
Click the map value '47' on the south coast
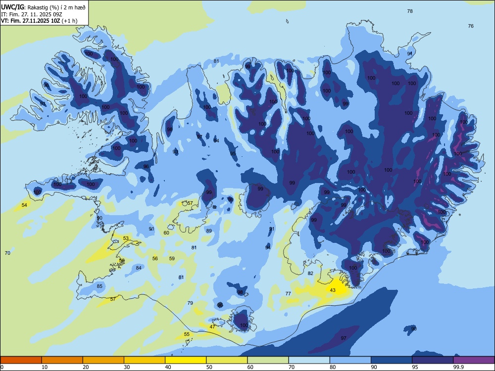click(x=212, y=326)
